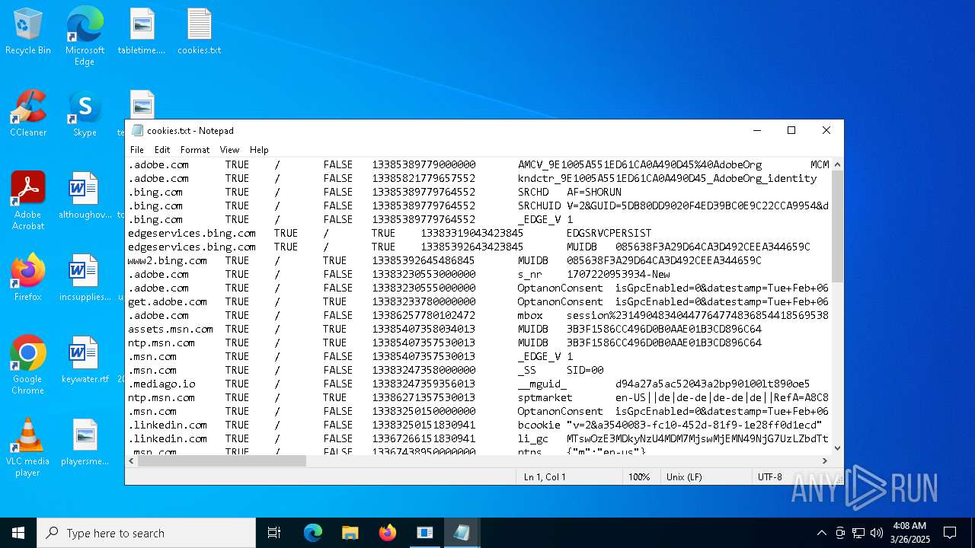Open the File menu in Notepad
975x548 pixels.
(x=137, y=150)
